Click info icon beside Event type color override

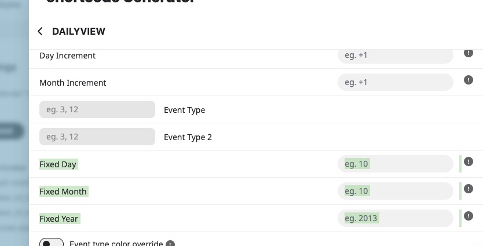click(170, 244)
